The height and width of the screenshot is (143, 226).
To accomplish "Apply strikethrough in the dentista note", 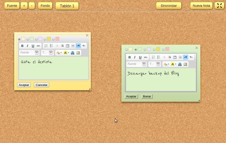I will (x=38, y=46).
